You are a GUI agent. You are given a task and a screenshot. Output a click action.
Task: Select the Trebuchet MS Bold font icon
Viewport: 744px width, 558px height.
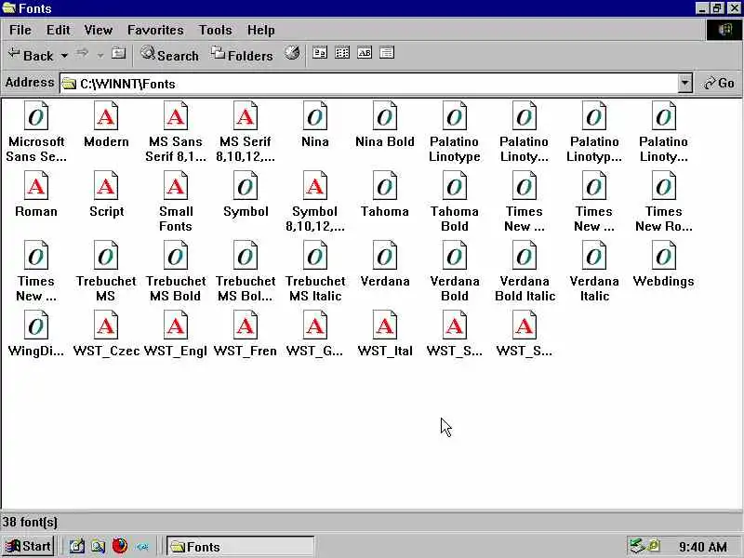(176, 255)
